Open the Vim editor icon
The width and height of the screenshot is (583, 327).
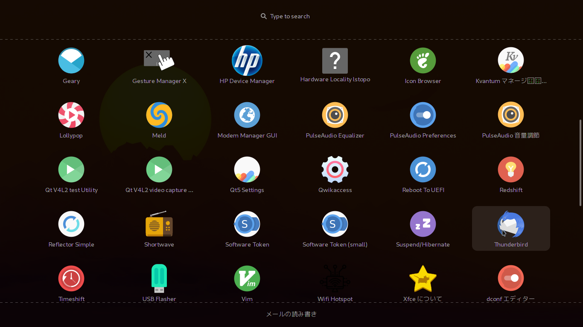pyautogui.click(x=247, y=278)
